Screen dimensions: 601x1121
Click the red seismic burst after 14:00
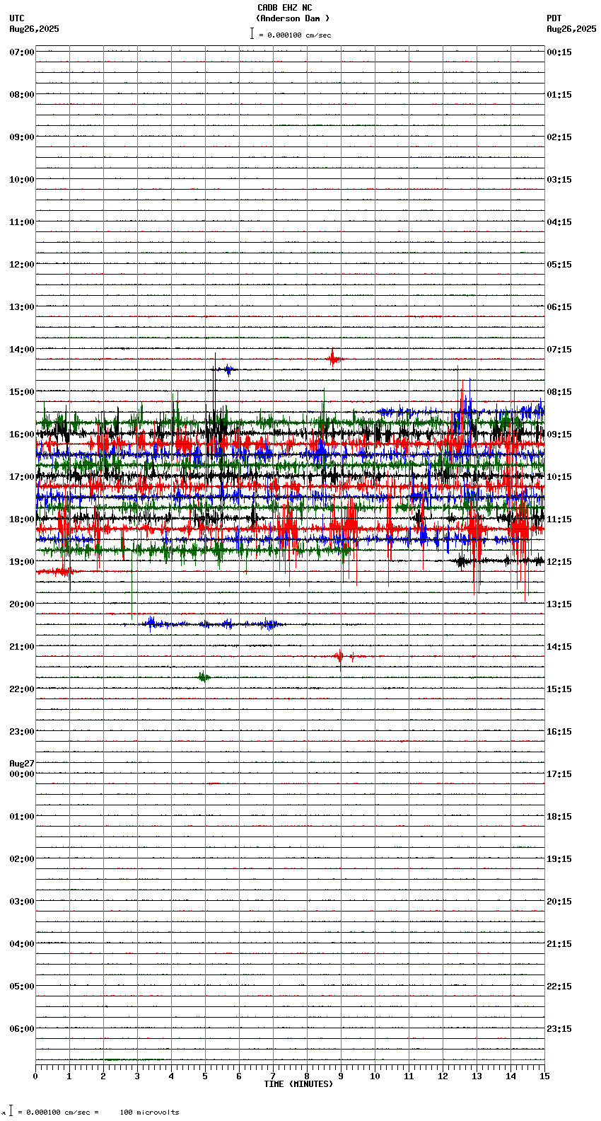(334, 359)
